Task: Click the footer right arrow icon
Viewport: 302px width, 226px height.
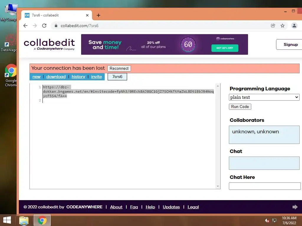Action: [295, 207]
